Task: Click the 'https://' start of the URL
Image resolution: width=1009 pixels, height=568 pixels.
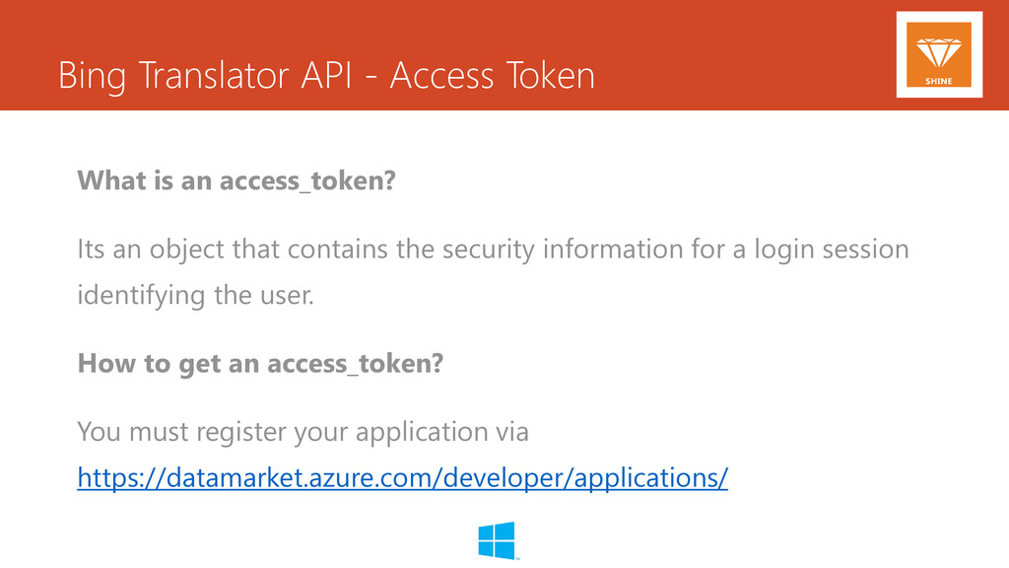Action: [121, 478]
